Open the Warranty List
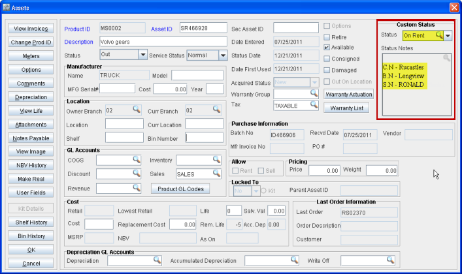The image size is (462, 274). (x=346, y=108)
